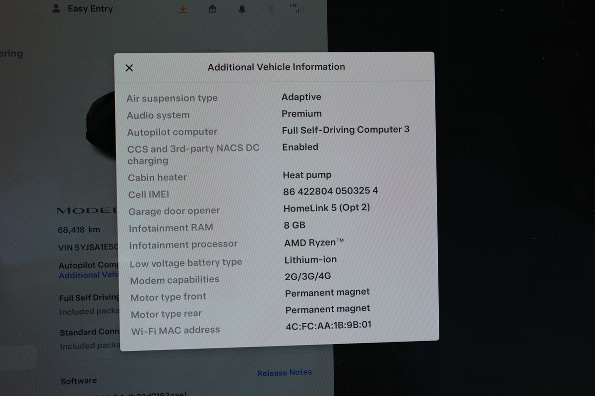This screenshot has width=595, height=396.
Task: Tap the 8 GB infotainment RAM value
Action: click(x=295, y=225)
